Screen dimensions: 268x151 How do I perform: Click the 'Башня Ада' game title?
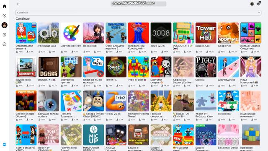[202, 46]
